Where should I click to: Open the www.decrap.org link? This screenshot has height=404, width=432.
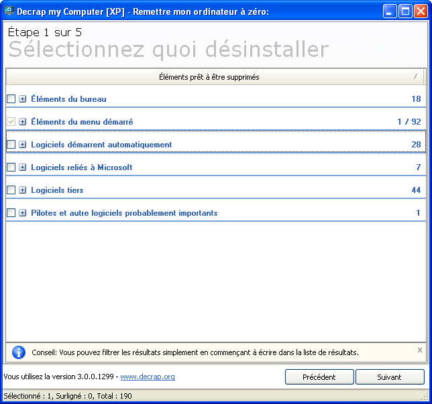148,377
